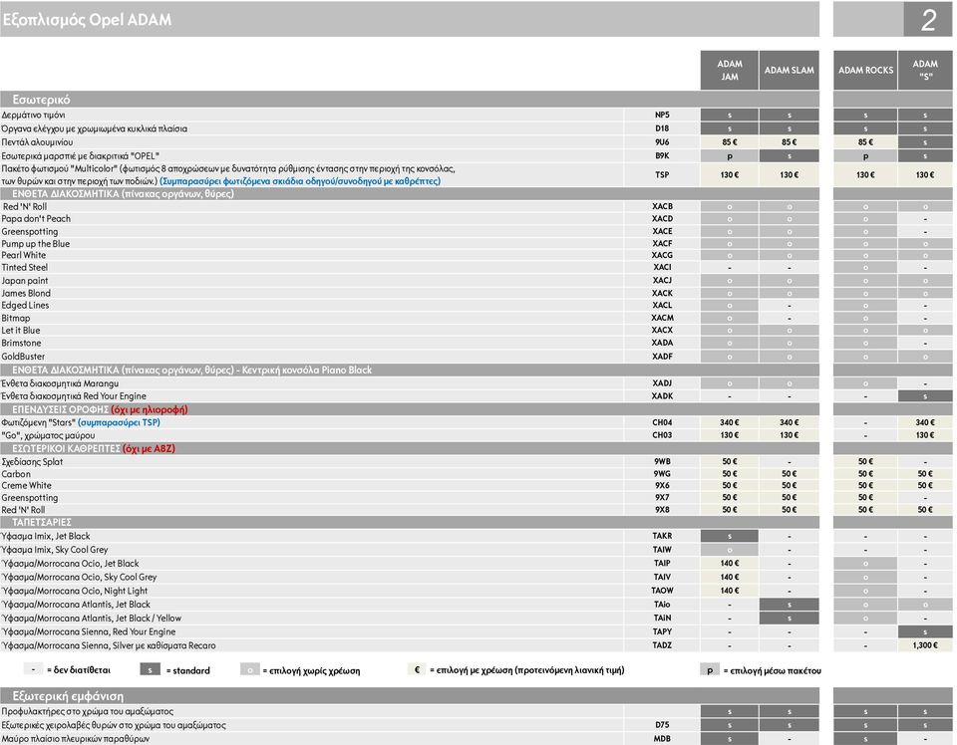Click the option code 'CH04'
The width and height of the screenshot is (957, 745).
[662, 422]
